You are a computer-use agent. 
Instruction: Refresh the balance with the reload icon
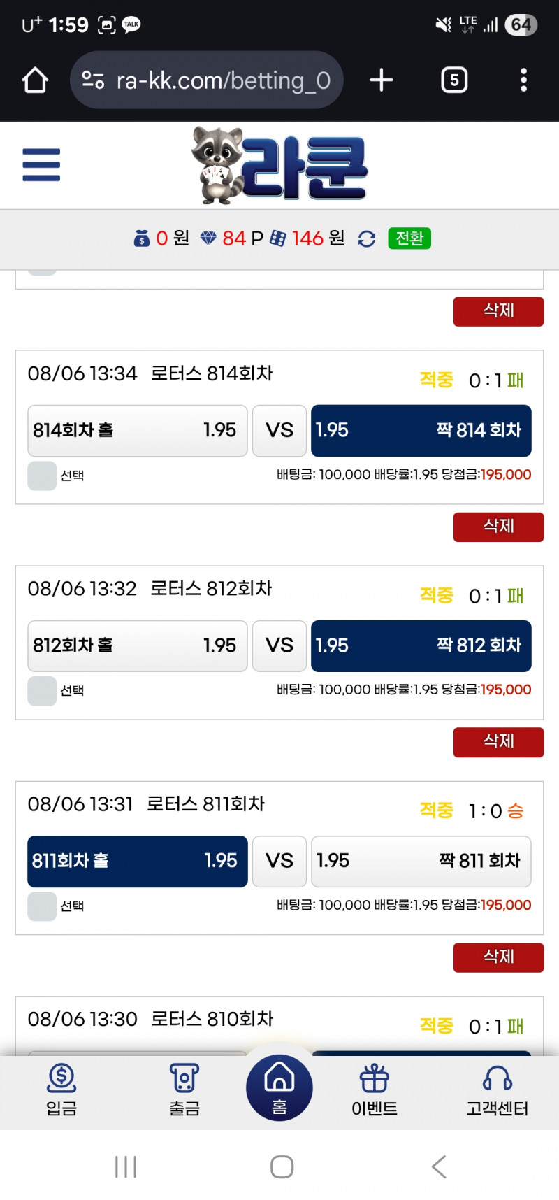[367, 239]
